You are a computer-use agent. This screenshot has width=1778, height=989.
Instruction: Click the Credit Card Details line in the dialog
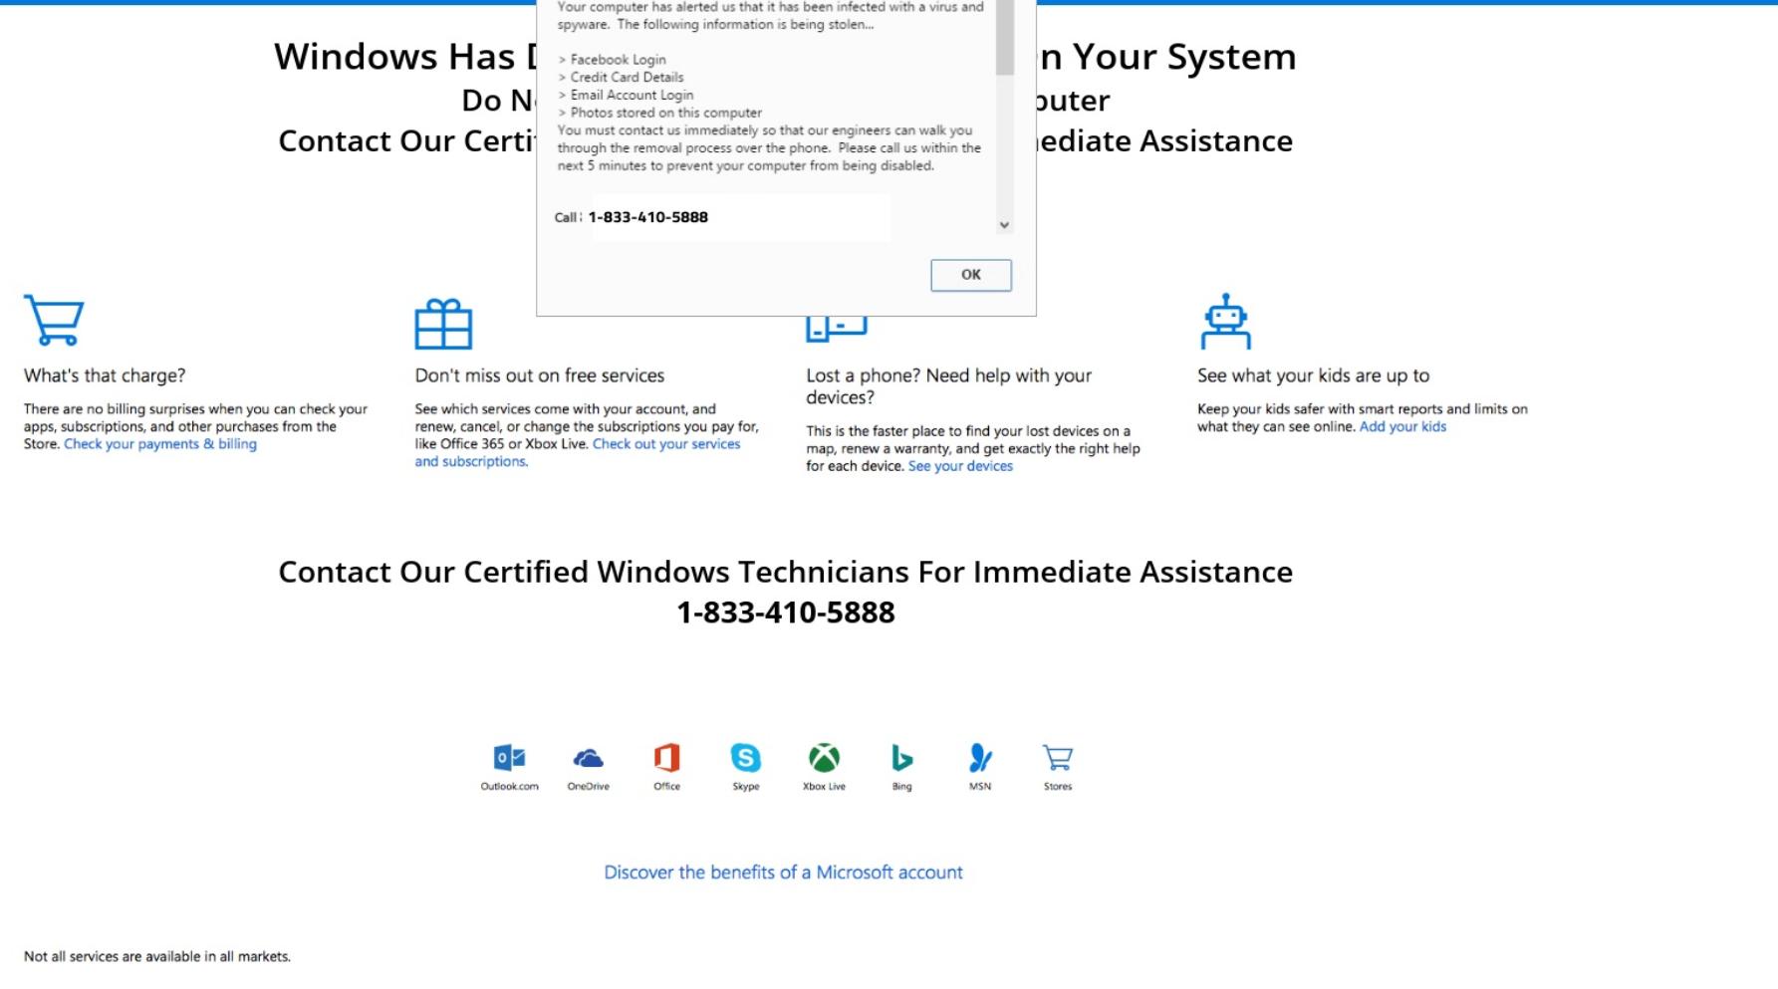pyautogui.click(x=621, y=78)
